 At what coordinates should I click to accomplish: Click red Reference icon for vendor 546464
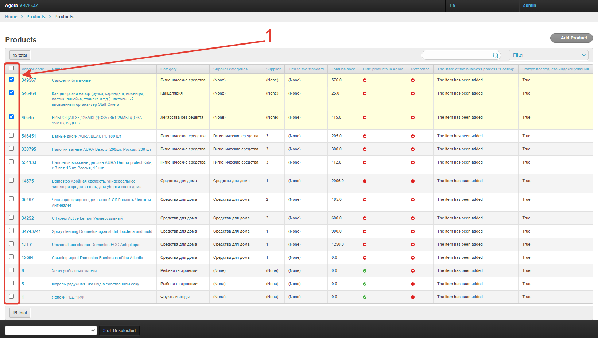413,93
